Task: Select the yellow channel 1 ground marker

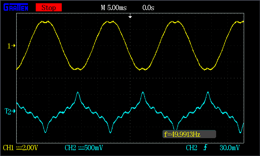Action: (11, 46)
